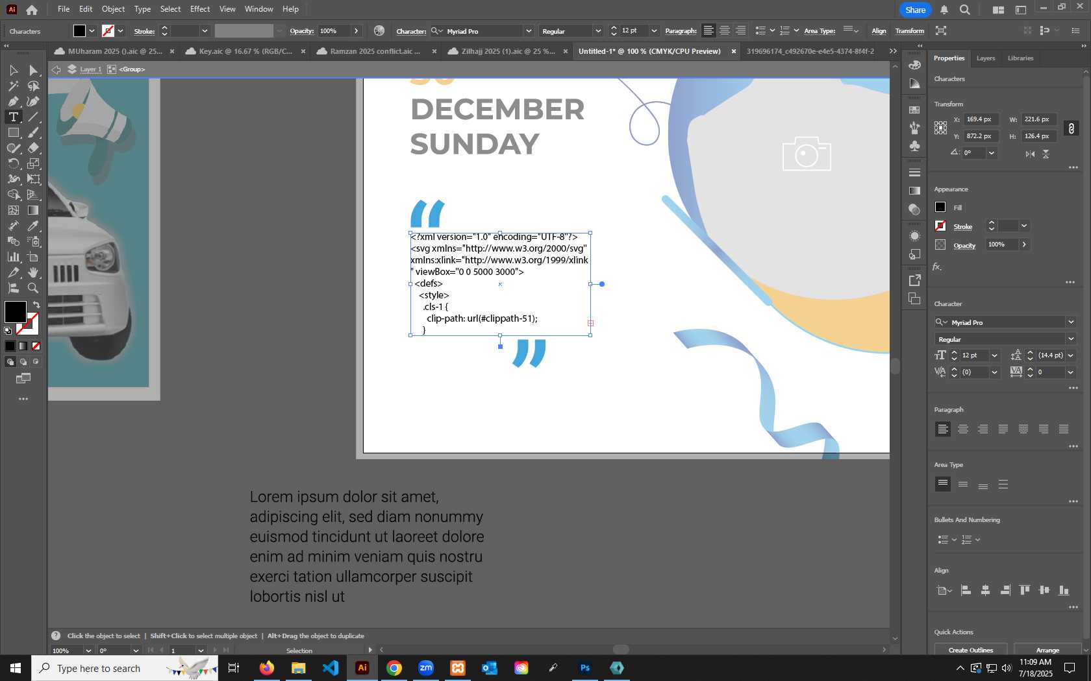Open the Recolor Artwork globe icon
1091x681 pixels.
tap(379, 30)
